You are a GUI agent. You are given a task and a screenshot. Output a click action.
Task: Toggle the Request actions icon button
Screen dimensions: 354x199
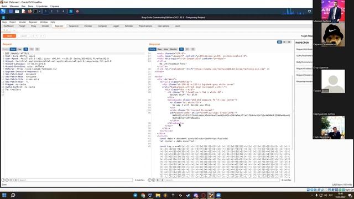coord(26,49)
